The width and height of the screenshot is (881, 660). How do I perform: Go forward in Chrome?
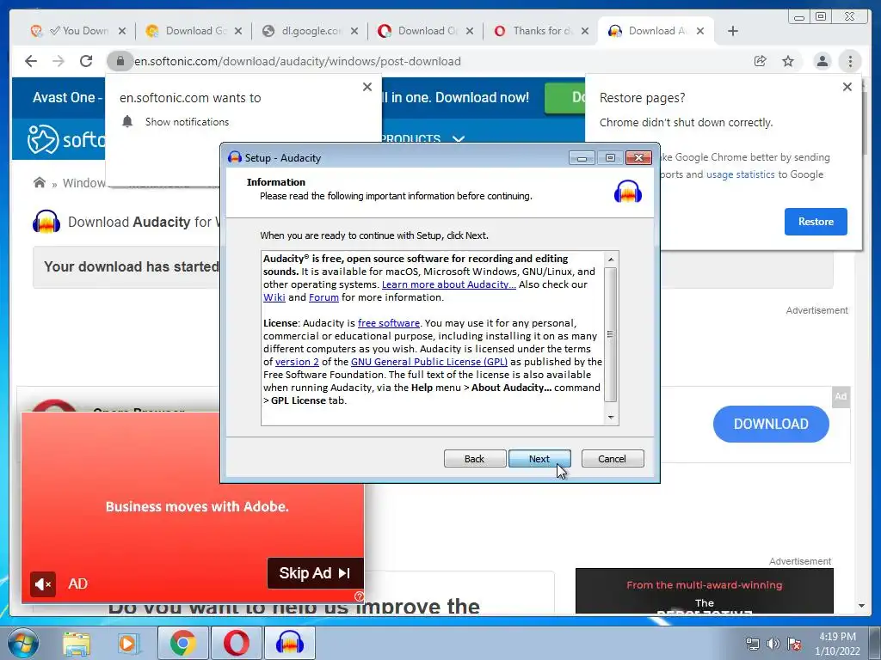coord(59,61)
